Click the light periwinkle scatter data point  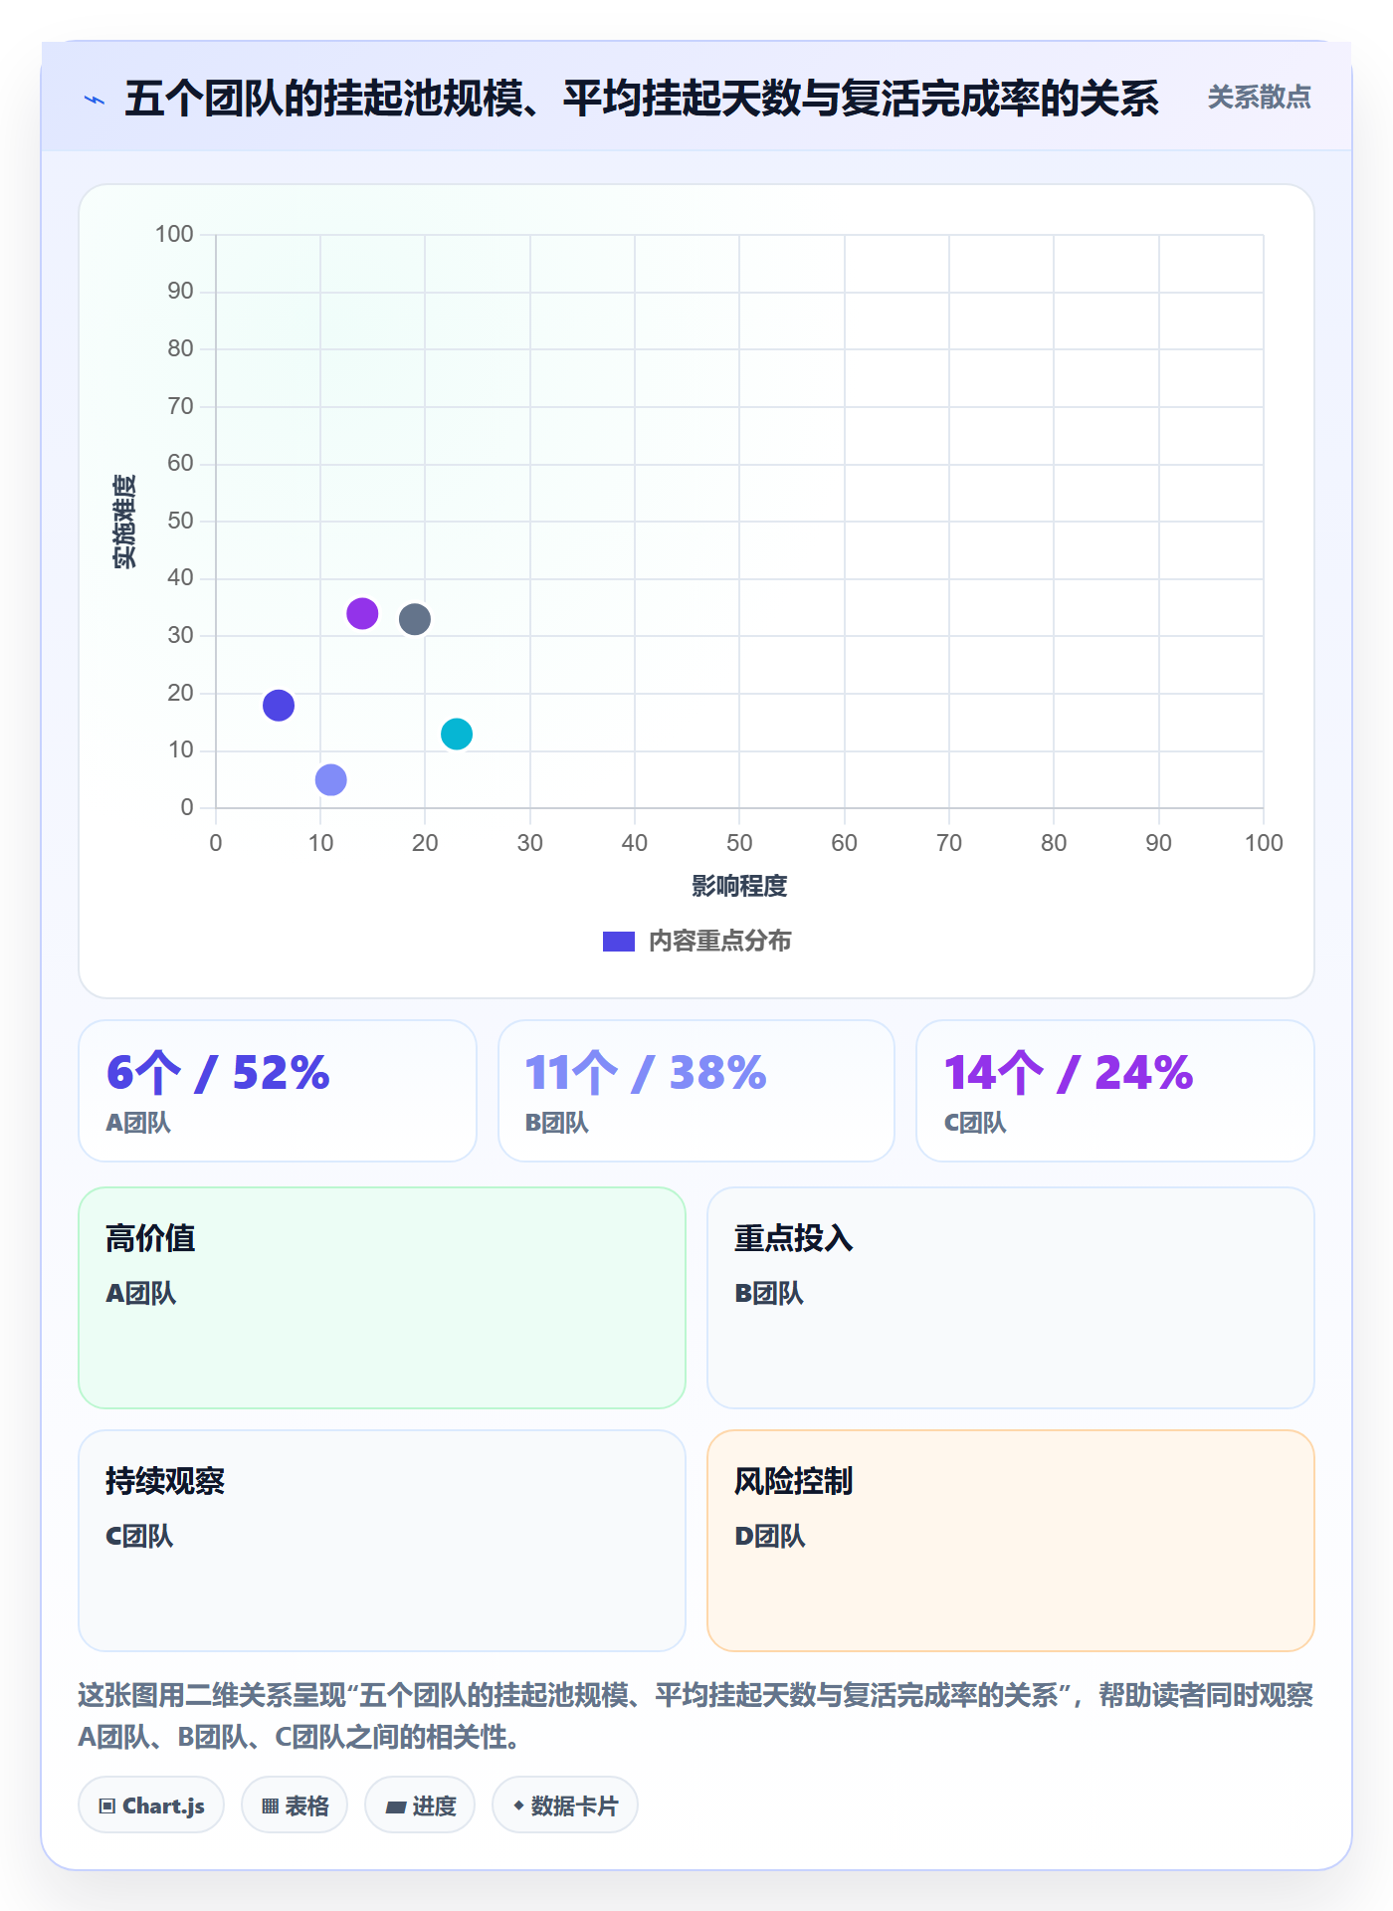pos(331,779)
